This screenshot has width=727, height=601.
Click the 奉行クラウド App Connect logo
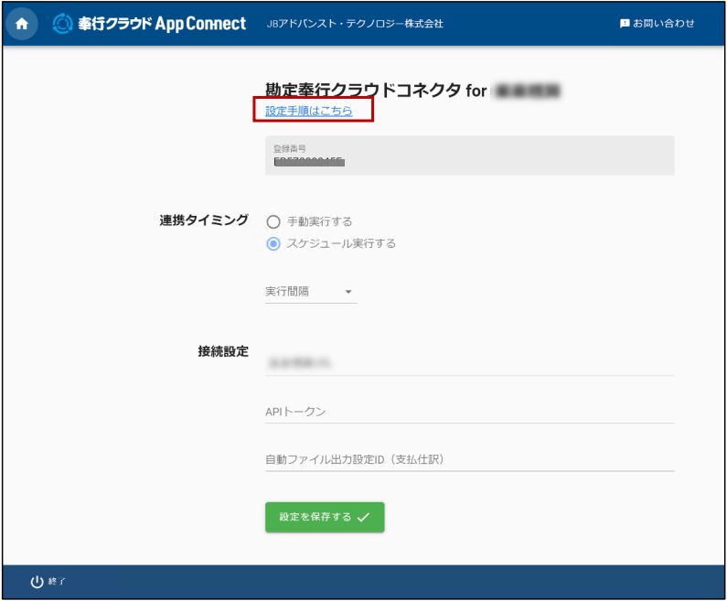(x=149, y=24)
